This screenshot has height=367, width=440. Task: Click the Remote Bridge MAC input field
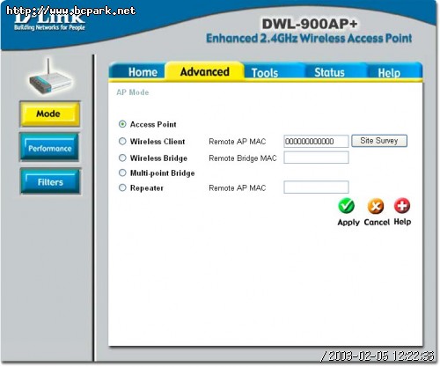click(316, 158)
